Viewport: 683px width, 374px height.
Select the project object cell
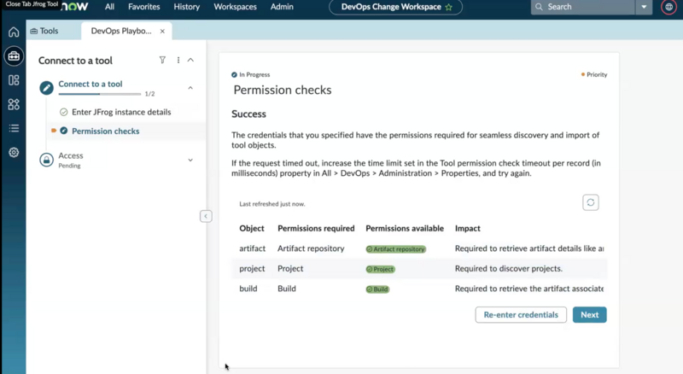point(252,268)
